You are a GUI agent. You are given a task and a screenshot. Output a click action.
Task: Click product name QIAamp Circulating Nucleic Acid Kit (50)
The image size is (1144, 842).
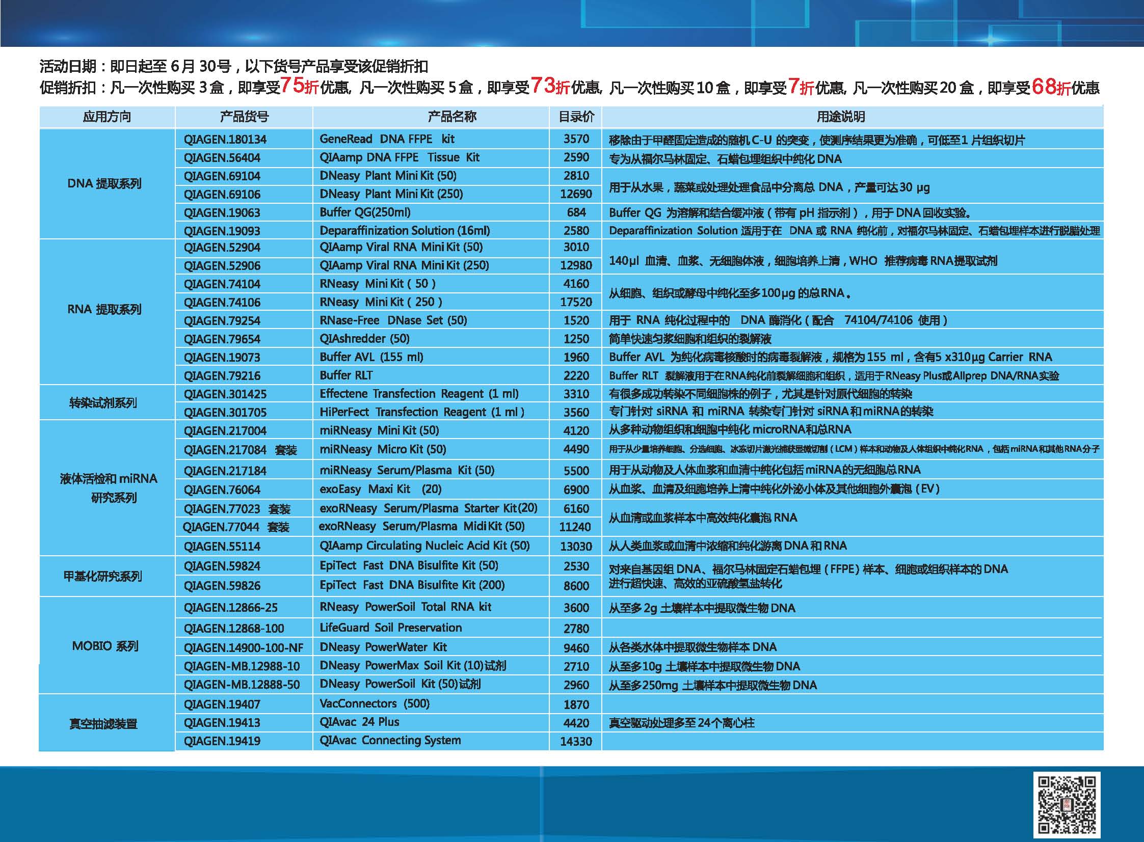coord(424,546)
